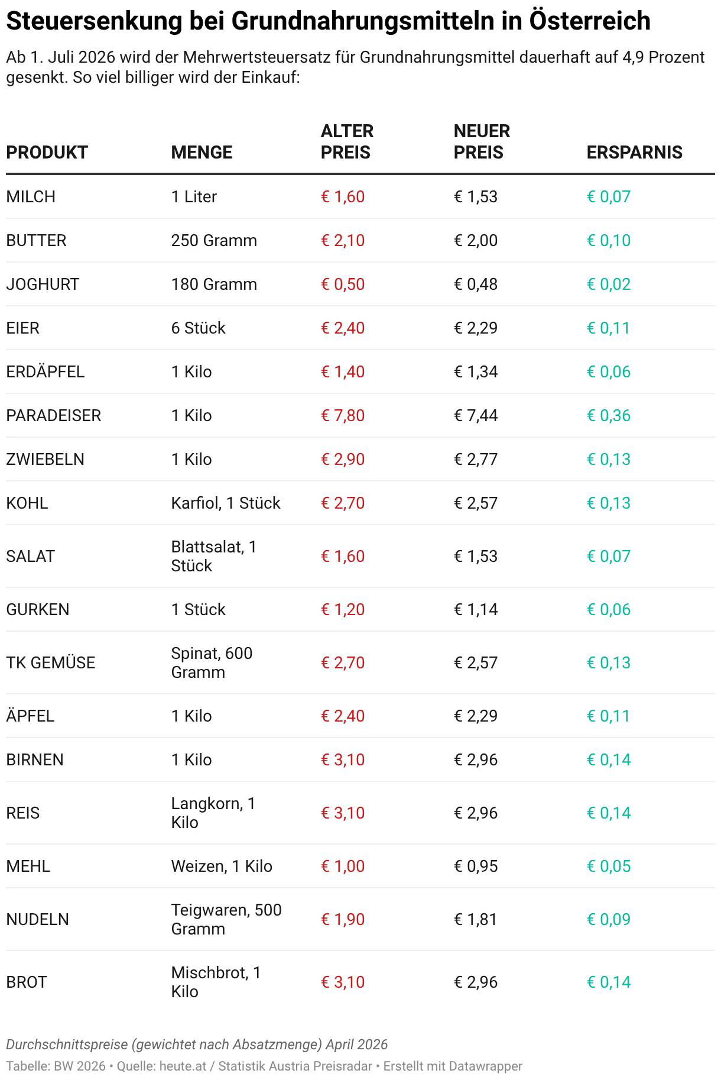This screenshot has width=721, height=1080.
Task: Click the MILCH product row
Action: pos(360,197)
